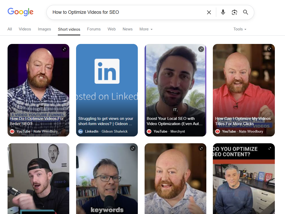Click 'Gideon Shalwick' source text
The width and height of the screenshot is (285, 214).
(115, 131)
